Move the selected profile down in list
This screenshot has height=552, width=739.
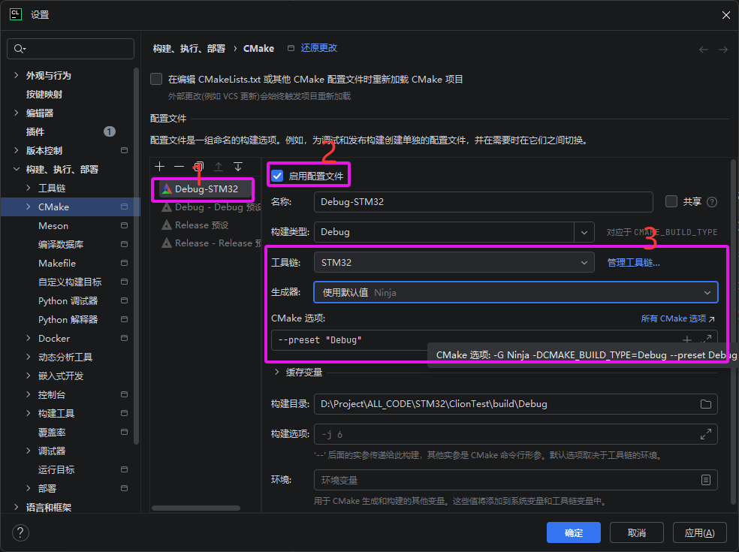(238, 166)
